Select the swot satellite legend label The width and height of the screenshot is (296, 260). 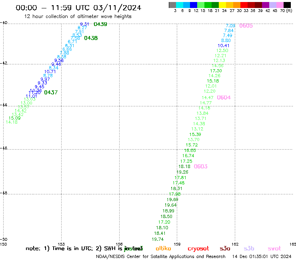[x=274, y=249]
